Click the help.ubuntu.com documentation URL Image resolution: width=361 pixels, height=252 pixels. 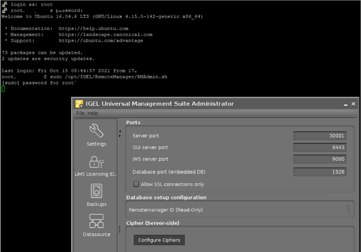point(93,28)
